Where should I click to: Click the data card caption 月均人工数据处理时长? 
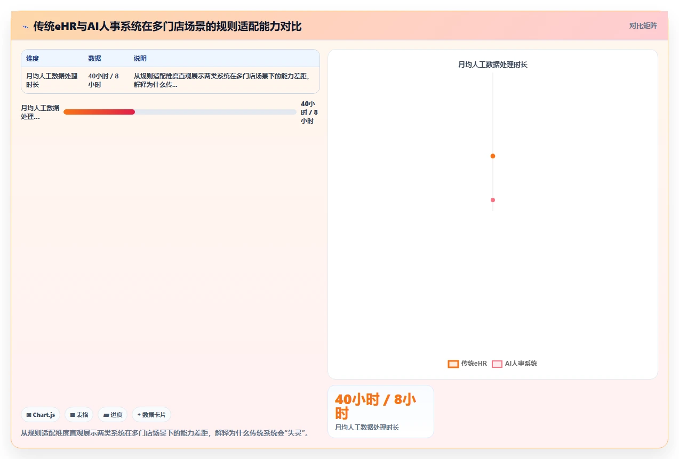367,428
